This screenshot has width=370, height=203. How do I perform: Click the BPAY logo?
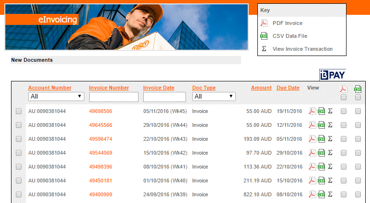point(333,75)
